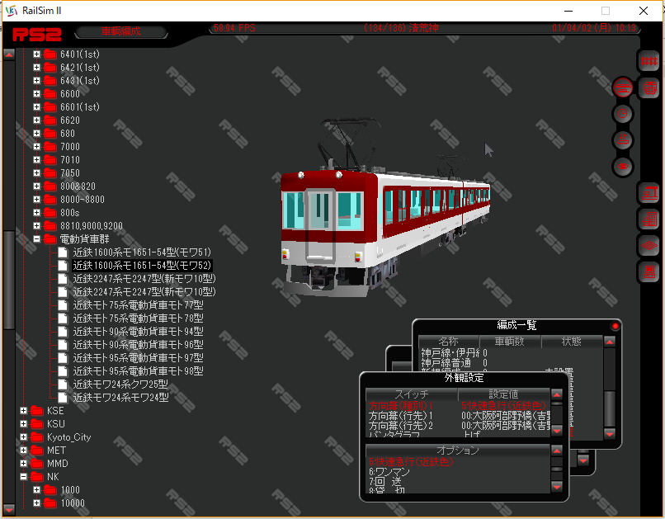This screenshot has height=519, width=665.
Task: Open the building structure tool icon
Action: (x=649, y=219)
